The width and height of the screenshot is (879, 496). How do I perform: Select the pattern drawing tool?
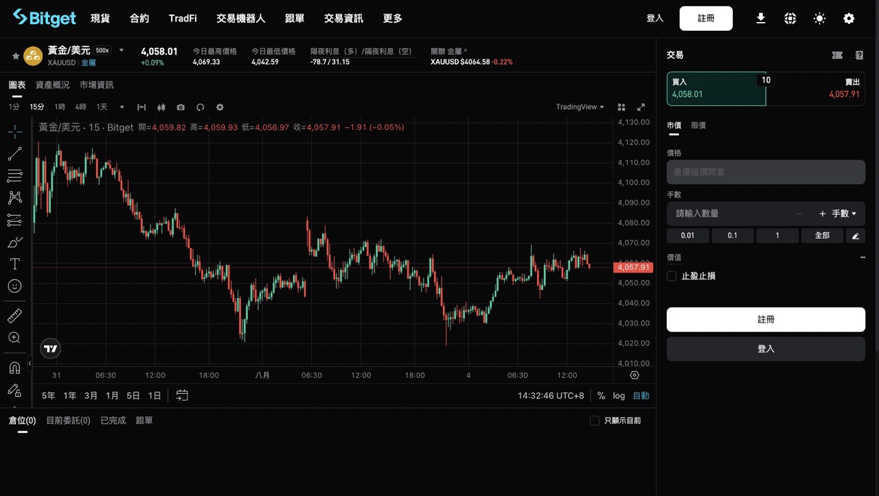pyautogui.click(x=14, y=198)
